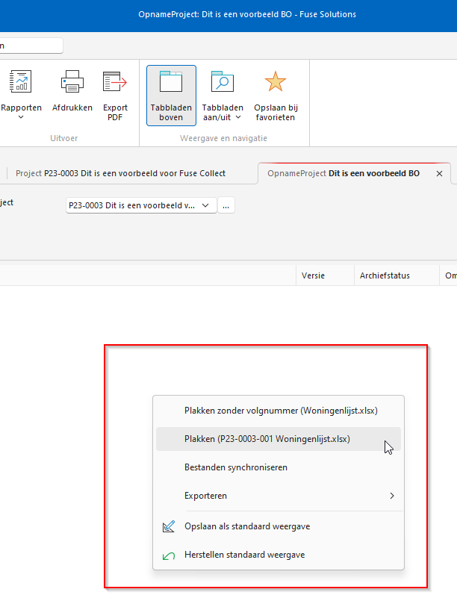
Task: Choose Herstellen standaard weergave
Action: [279, 555]
